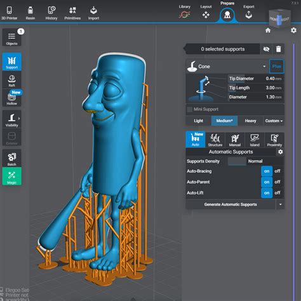Open the Custom preset dropdown

[274, 121]
